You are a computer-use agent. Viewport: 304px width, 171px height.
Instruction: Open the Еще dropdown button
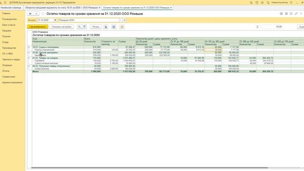point(301,27)
